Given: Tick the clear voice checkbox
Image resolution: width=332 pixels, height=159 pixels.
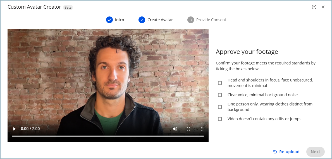Looking at the screenshot, I should point(220,95).
